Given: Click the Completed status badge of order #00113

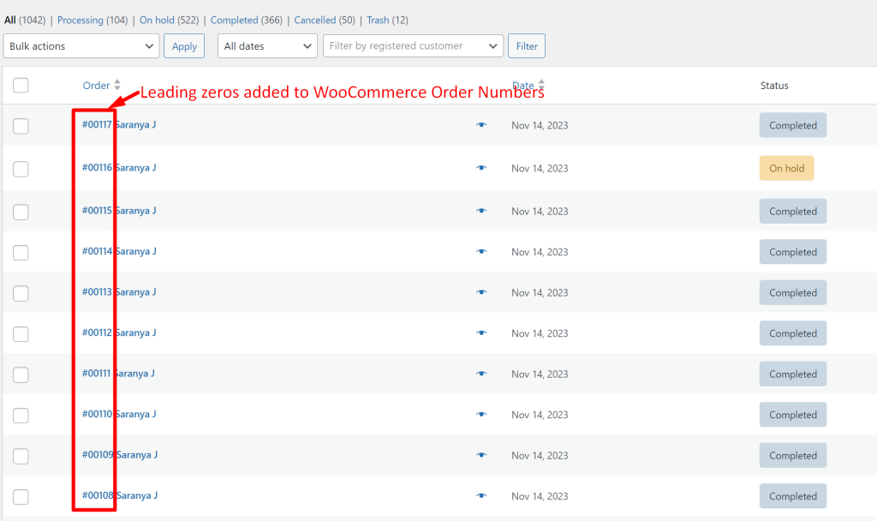Looking at the screenshot, I should click(792, 293).
